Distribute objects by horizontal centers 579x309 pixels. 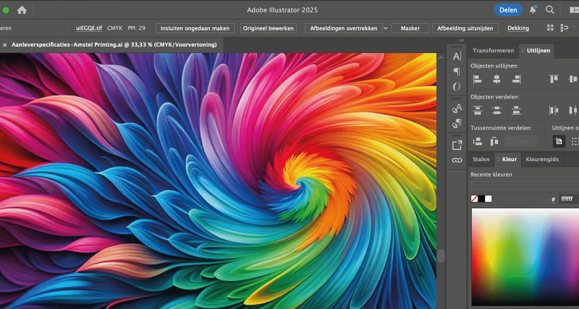[x=573, y=110]
